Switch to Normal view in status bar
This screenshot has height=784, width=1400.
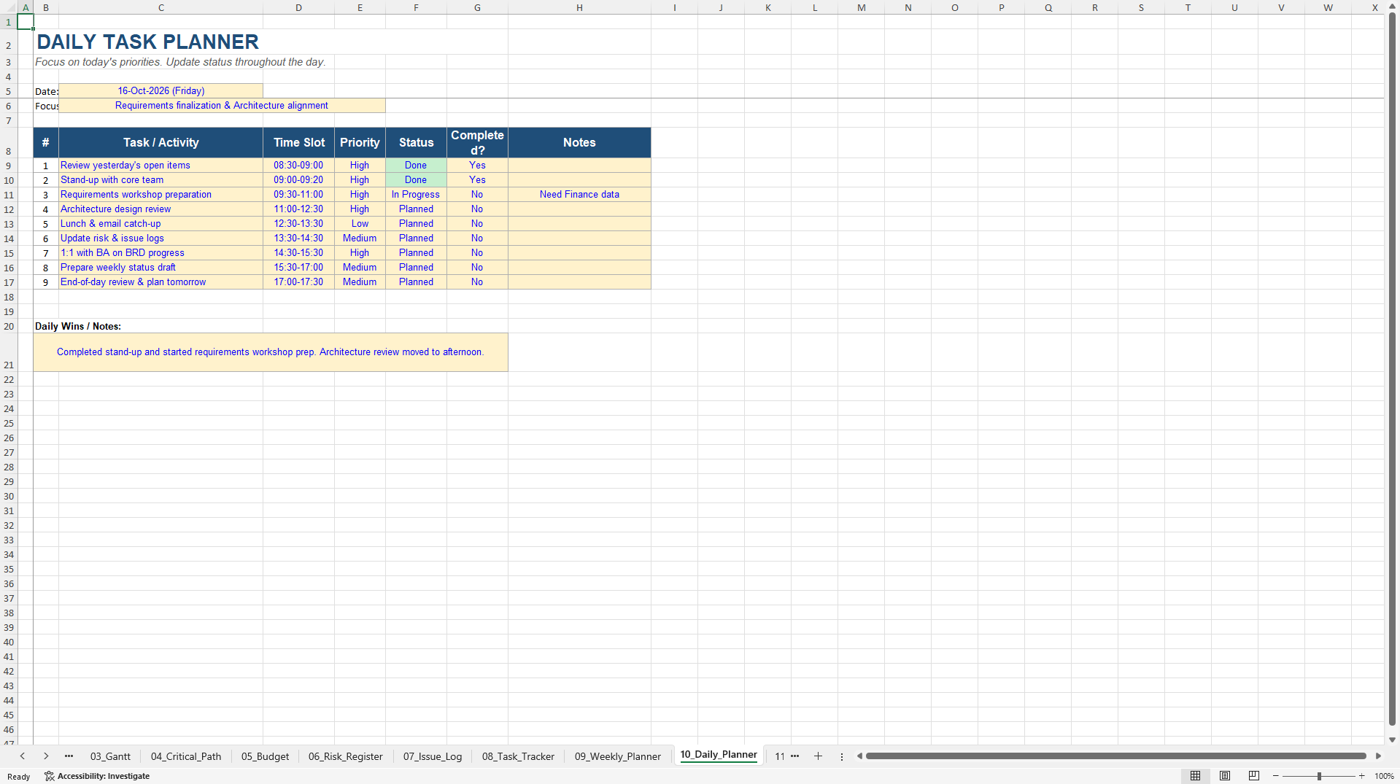click(1195, 776)
